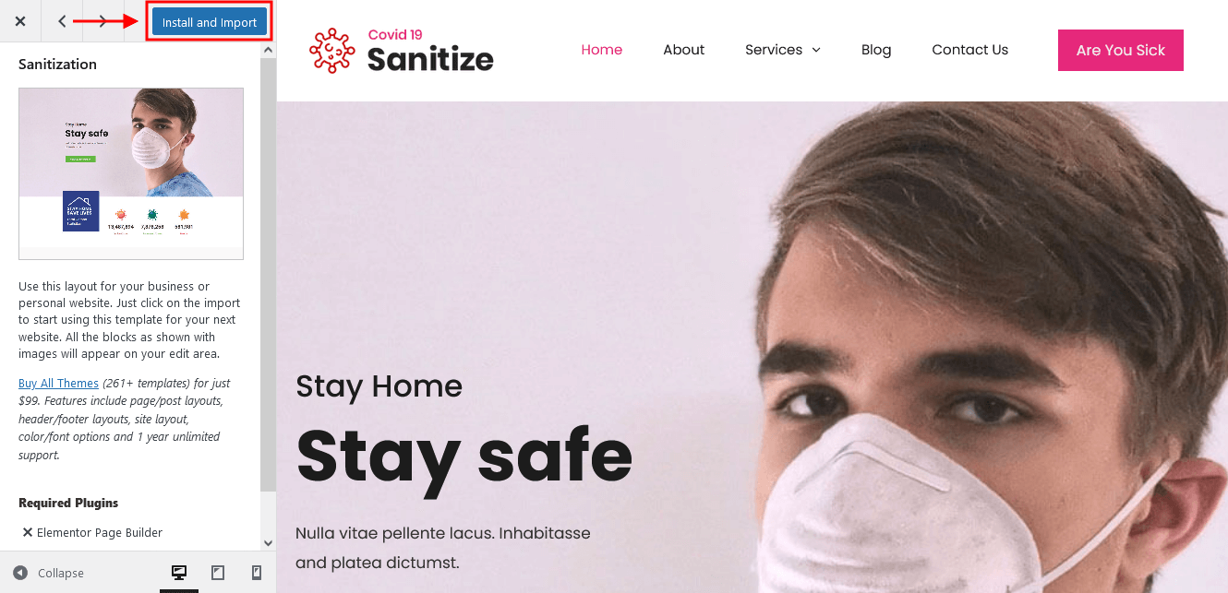Switch preview to mobile device icon

[x=257, y=573]
